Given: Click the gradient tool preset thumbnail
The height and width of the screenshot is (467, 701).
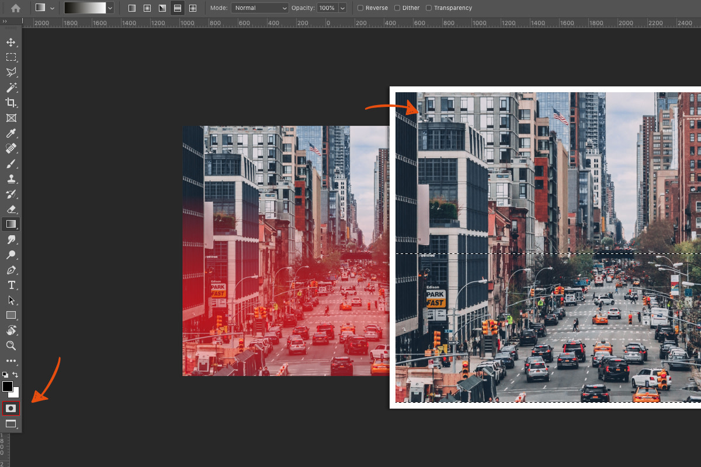Looking at the screenshot, I should click(x=40, y=8).
